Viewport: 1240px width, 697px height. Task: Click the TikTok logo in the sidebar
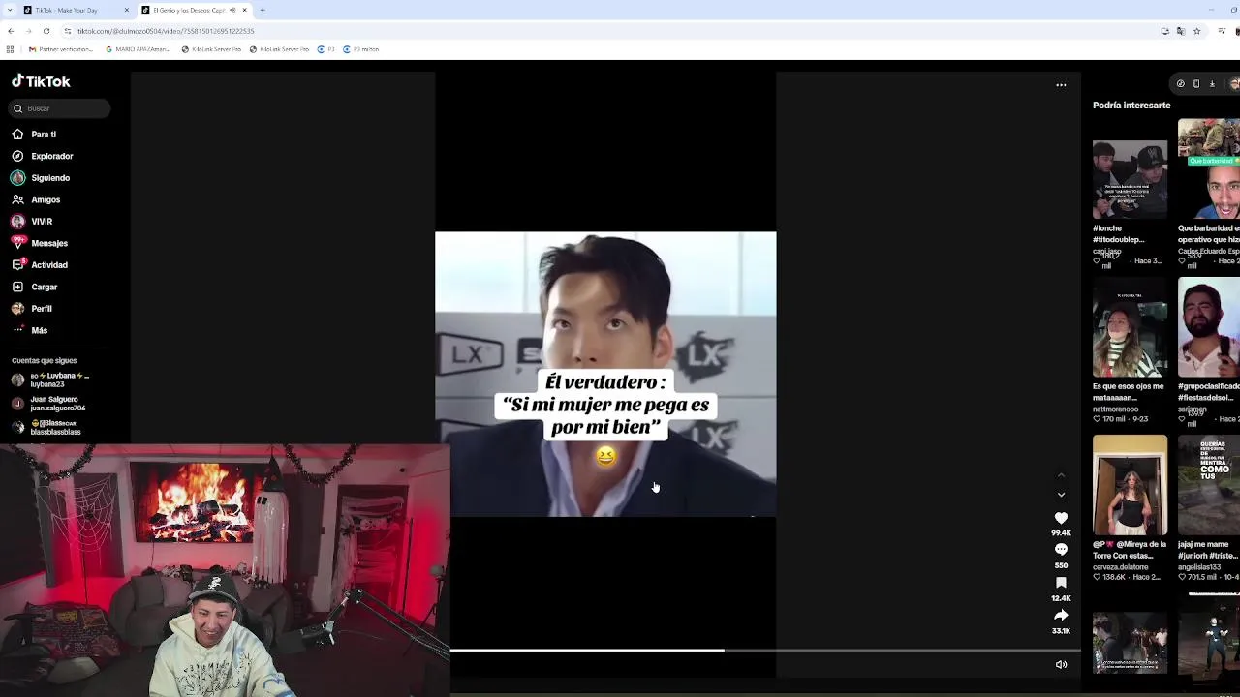click(41, 81)
